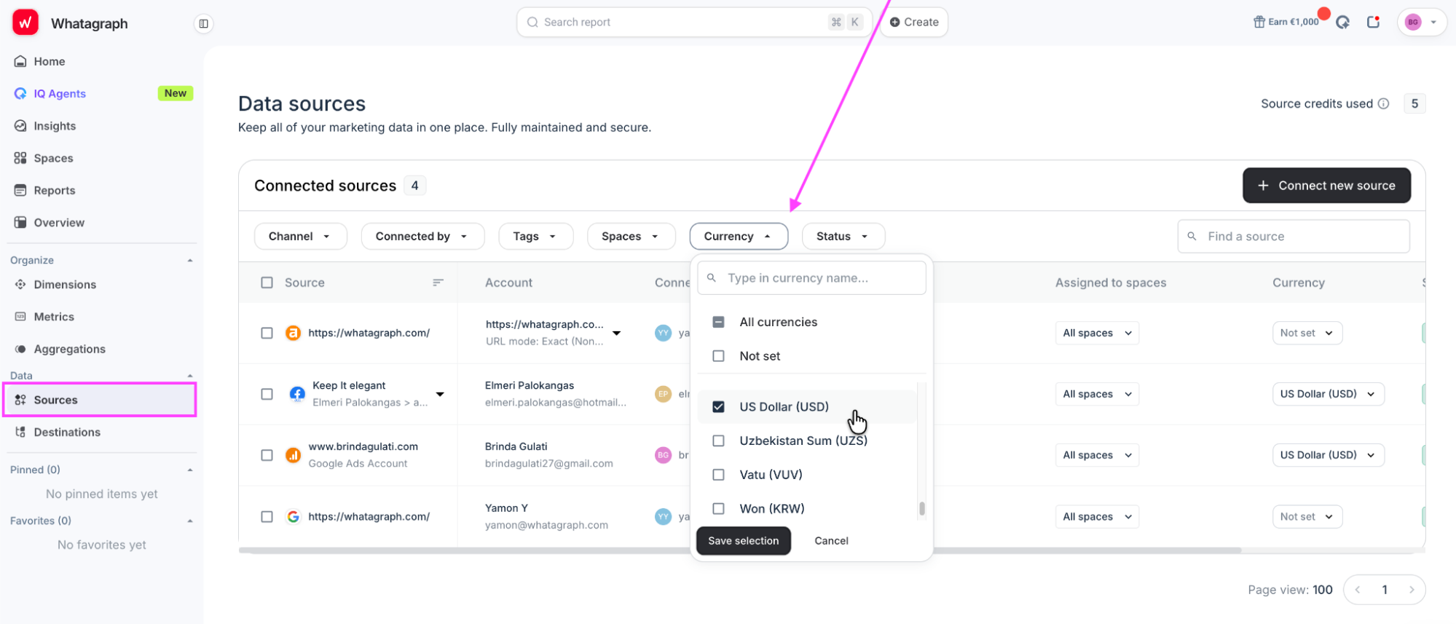Image resolution: width=1456 pixels, height=624 pixels.
Task: Click the currency list scrollbar thumb
Action: point(922,508)
